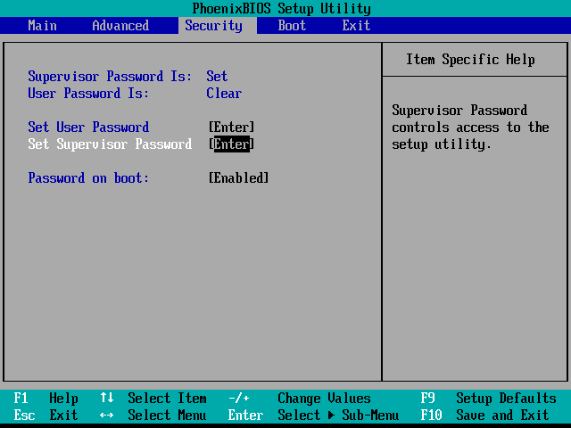Open the Exit tab
This screenshot has height=428, width=571.
[356, 26]
